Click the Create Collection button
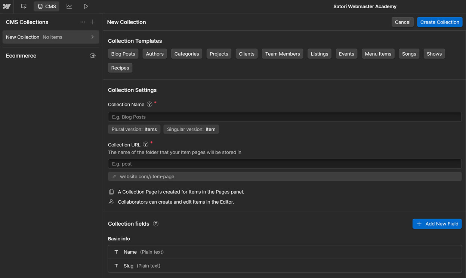Image resolution: width=466 pixels, height=278 pixels. pos(439,22)
